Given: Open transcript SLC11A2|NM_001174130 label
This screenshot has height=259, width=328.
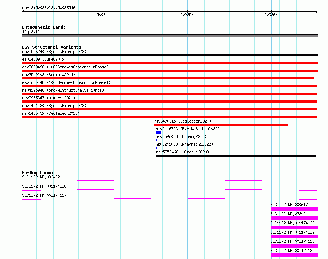Looking at the screenshot, I should (293, 223).
